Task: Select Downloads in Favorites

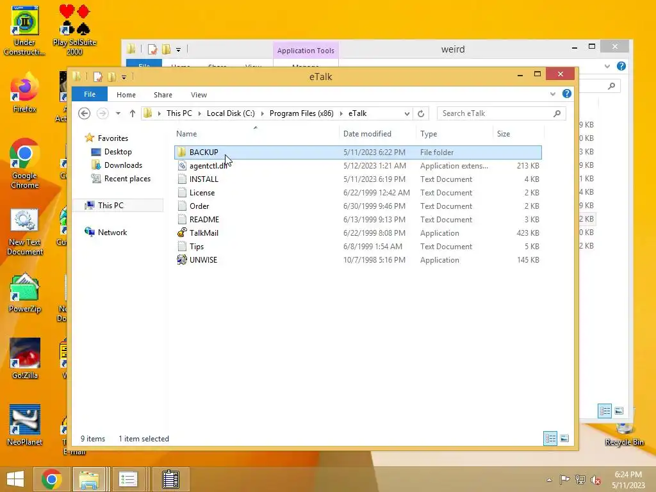Action: [x=123, y=165]
